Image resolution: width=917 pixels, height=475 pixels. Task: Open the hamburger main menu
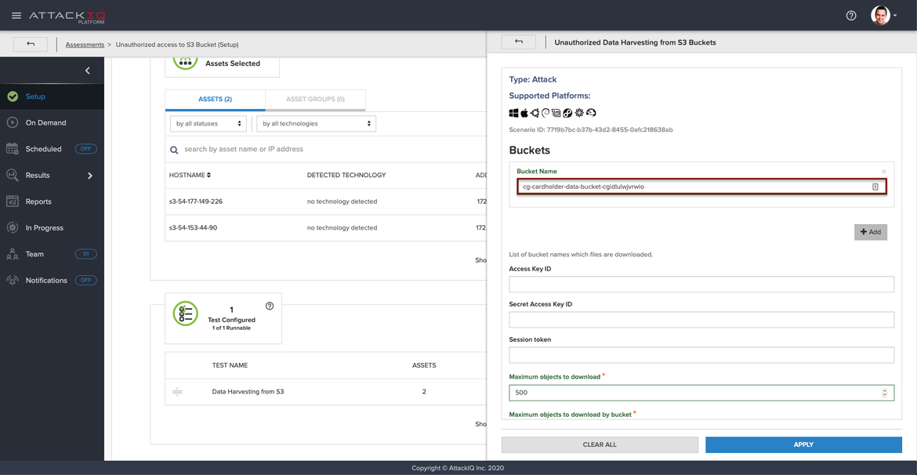(16, 16)
